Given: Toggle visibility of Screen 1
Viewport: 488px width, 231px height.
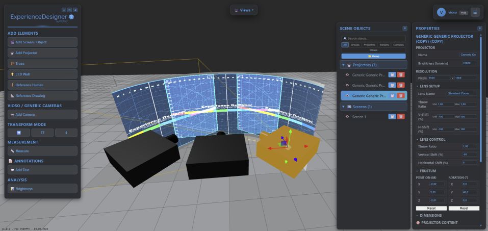Looking at the screenshot, I should pyautogui.click(x=347, y=117).
